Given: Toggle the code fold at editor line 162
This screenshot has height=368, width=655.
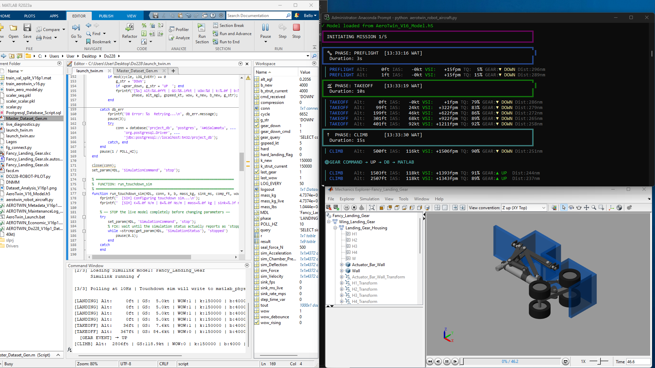Looking at the screenshot, I should pyautogui.click(x=84, y=124).
